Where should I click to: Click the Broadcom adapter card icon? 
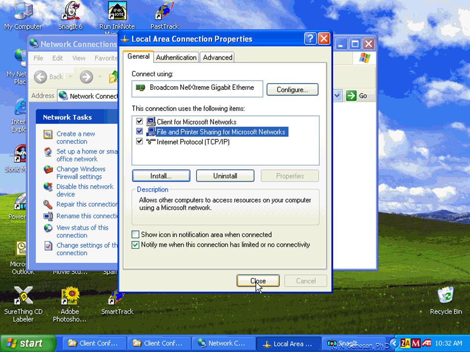tap(141, 88)
